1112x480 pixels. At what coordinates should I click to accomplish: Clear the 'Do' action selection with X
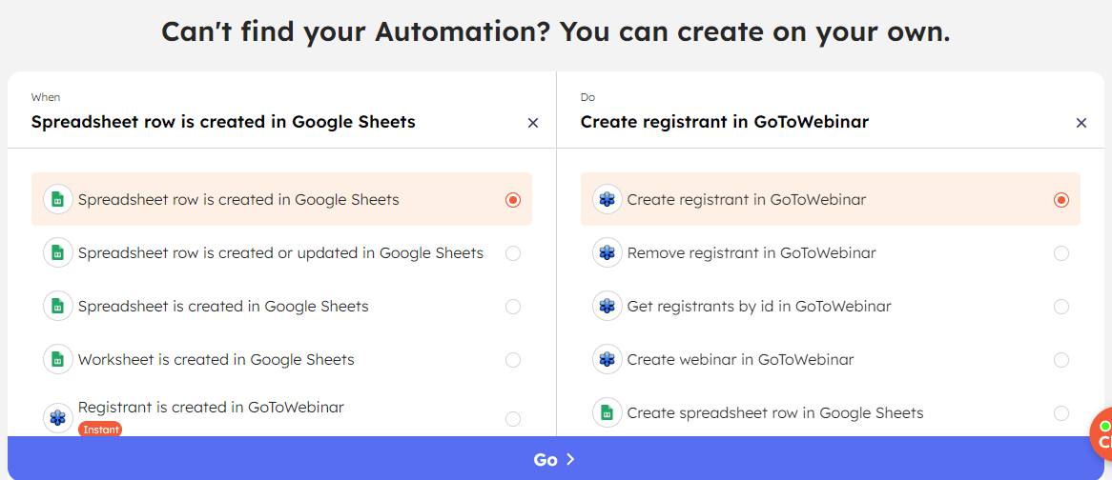coord(1081,123)
